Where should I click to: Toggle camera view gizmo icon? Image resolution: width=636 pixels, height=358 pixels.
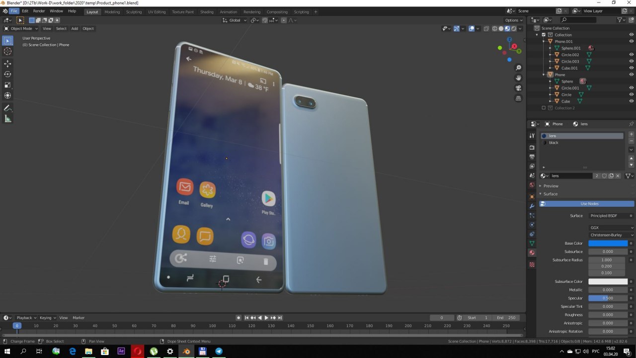(518, 88)
